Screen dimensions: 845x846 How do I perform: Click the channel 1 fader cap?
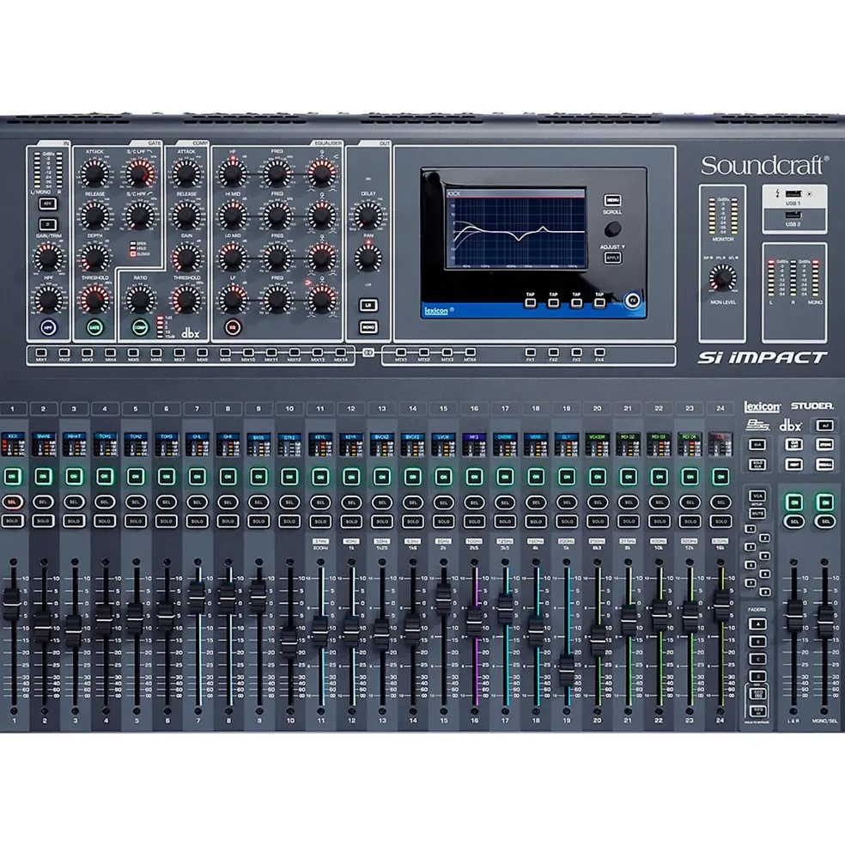12,605
